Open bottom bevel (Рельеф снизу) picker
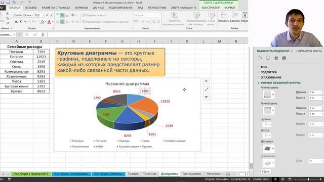324x182 pixels. point(269,110)
